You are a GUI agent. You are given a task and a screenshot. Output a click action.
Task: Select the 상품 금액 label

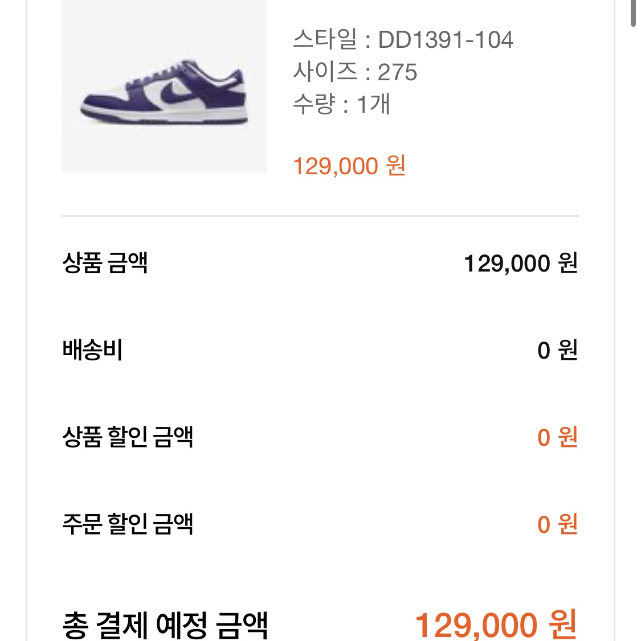click(x=105, y=262)
